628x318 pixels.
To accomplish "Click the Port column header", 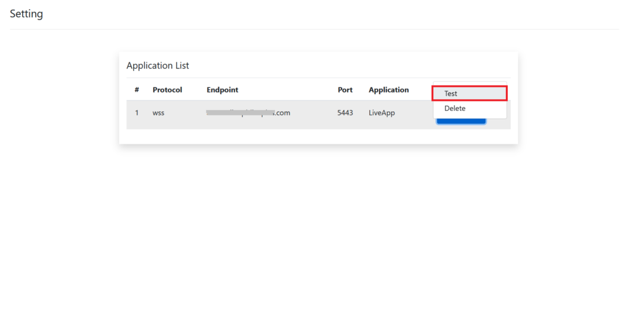I will click(x=345, y=90).
